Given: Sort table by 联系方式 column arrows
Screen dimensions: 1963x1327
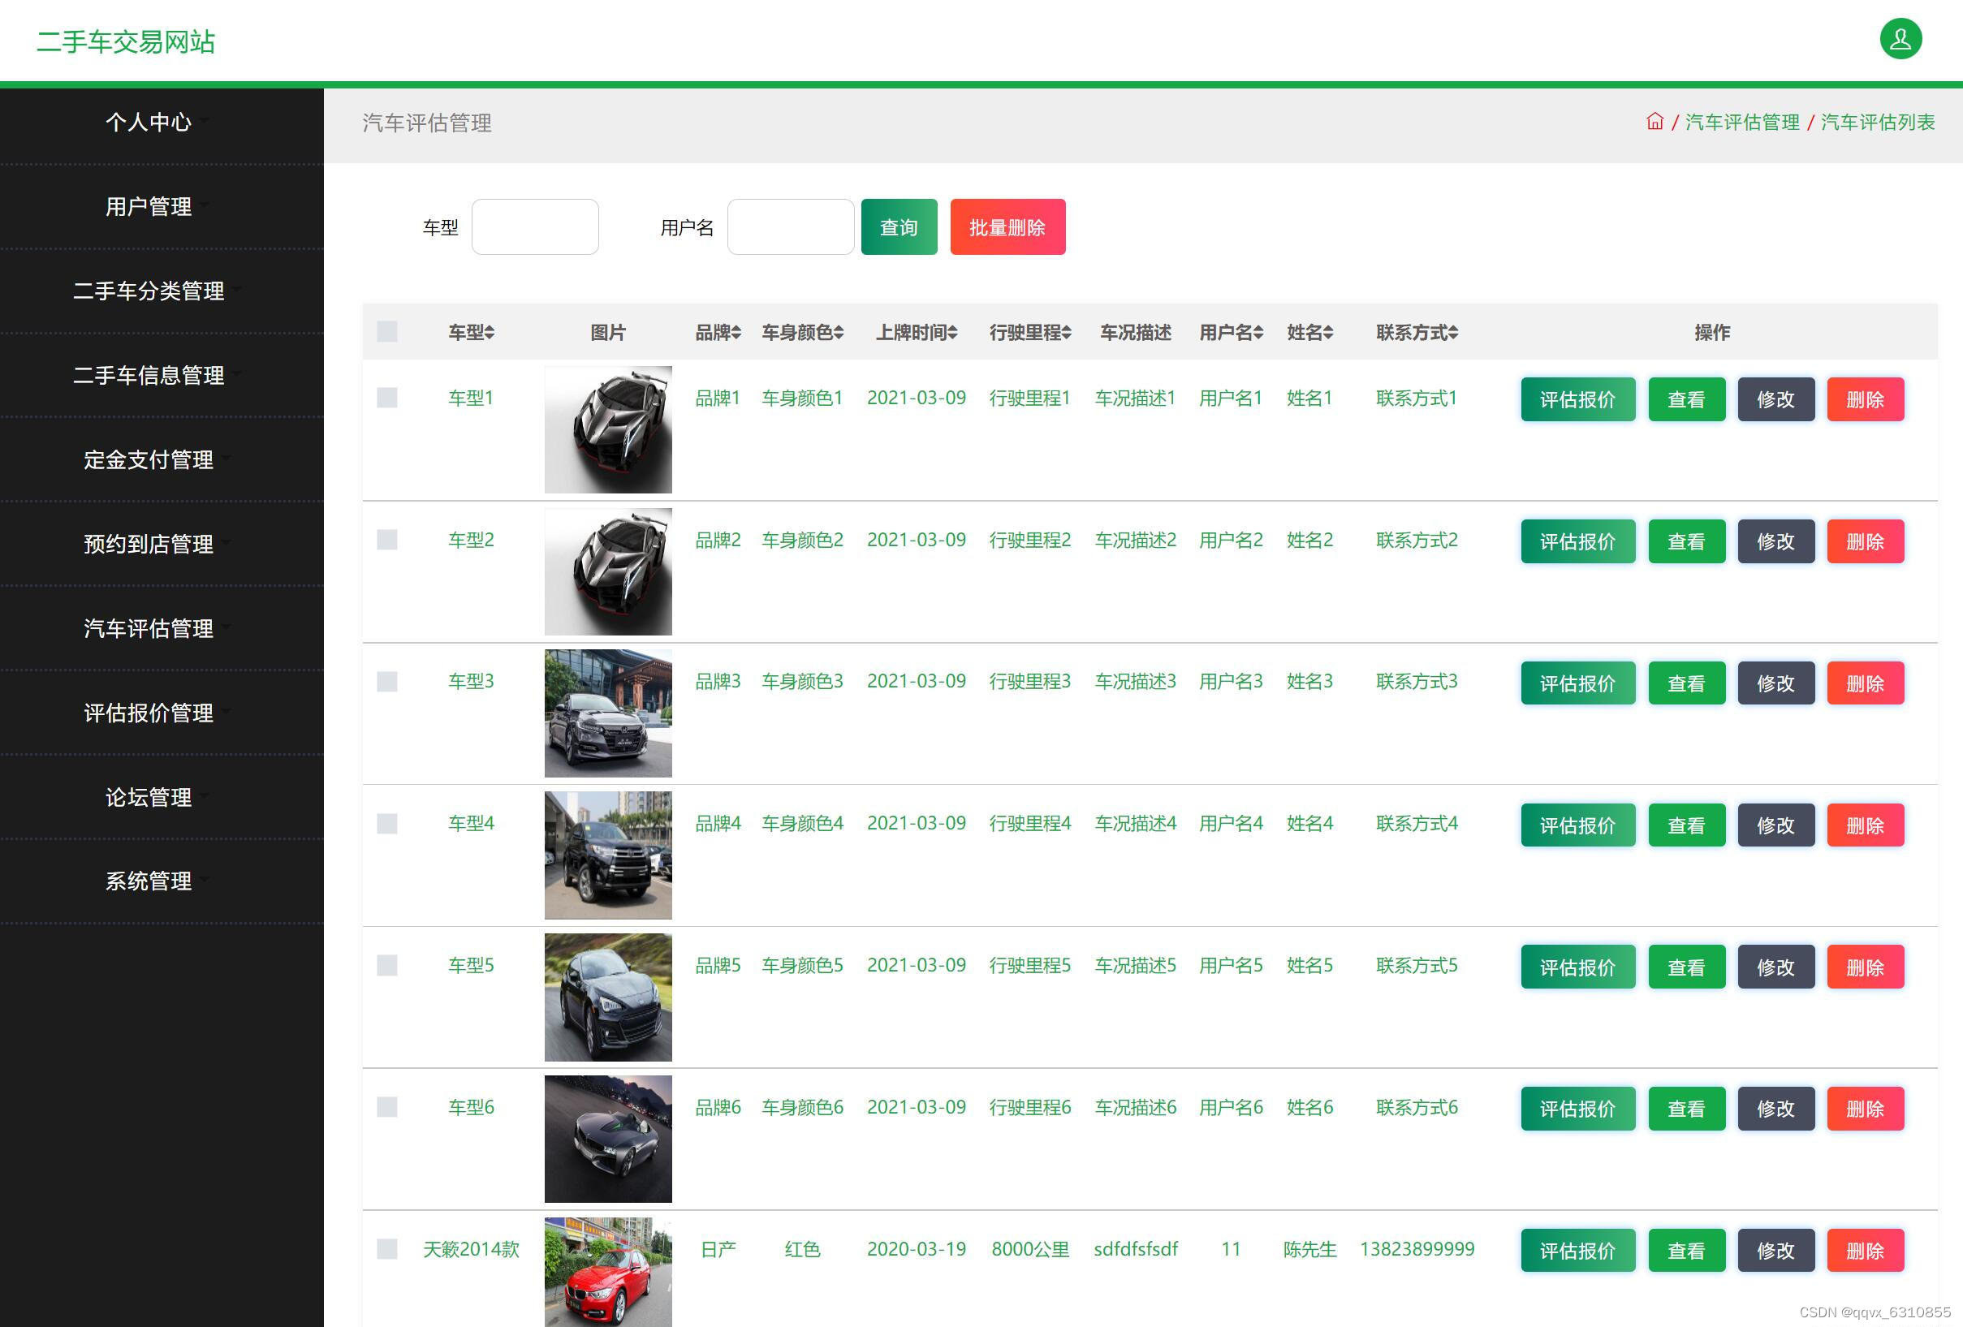Looking at the screenshot, I should coord(1454,333).
